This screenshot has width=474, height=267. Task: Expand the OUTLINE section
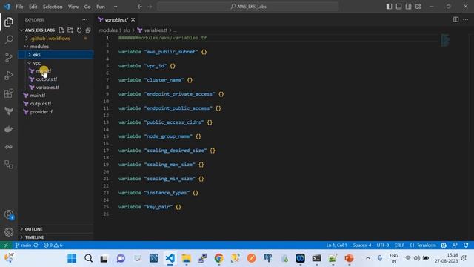coord(56,229)
